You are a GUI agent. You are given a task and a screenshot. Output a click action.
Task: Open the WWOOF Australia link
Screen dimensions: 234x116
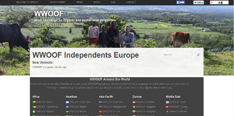click(x=113, y=102)
